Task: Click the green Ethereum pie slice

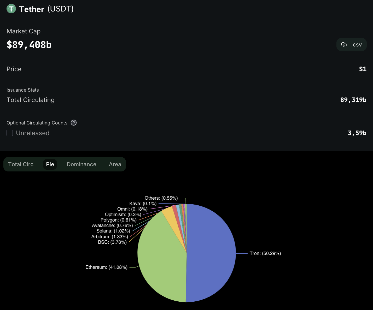Action: 162,261
